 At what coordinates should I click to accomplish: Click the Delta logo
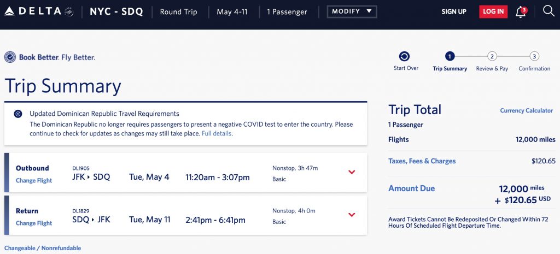(38, 11)
